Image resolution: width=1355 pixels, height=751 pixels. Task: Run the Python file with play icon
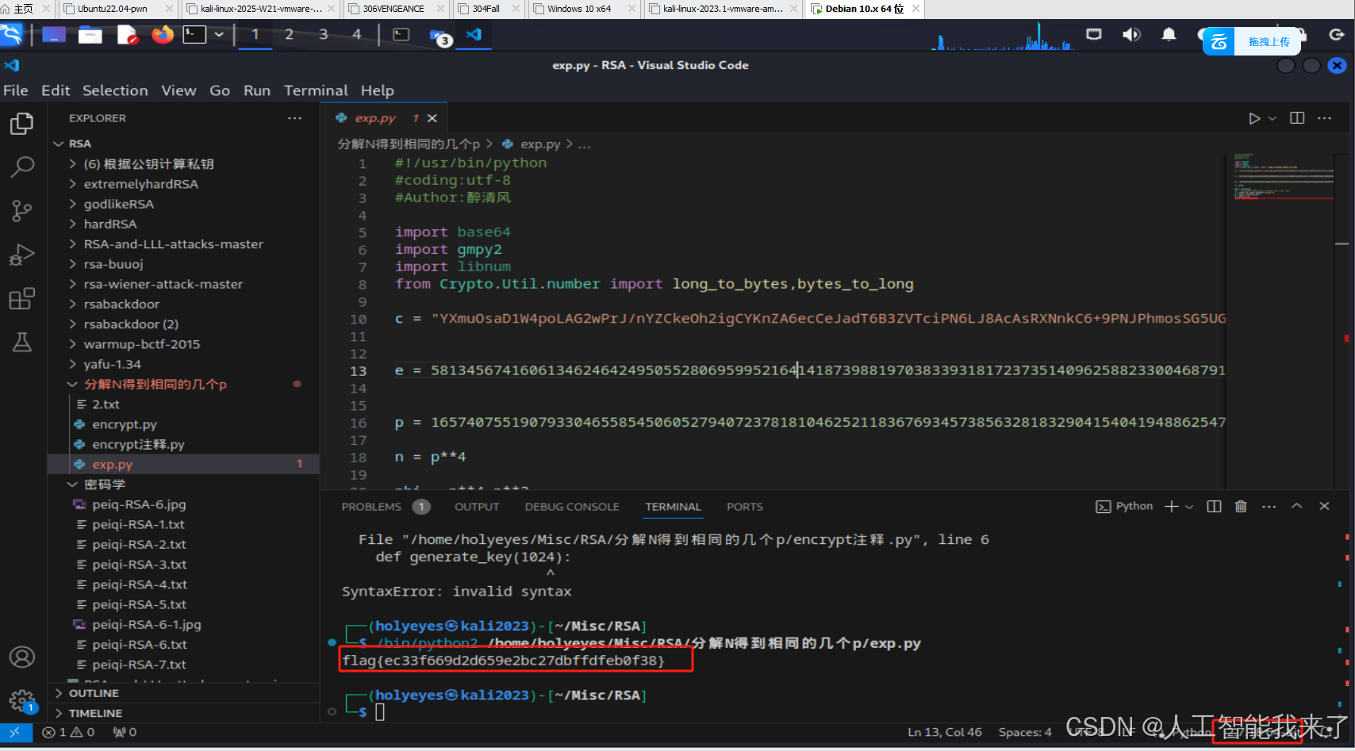(1254, 118)
